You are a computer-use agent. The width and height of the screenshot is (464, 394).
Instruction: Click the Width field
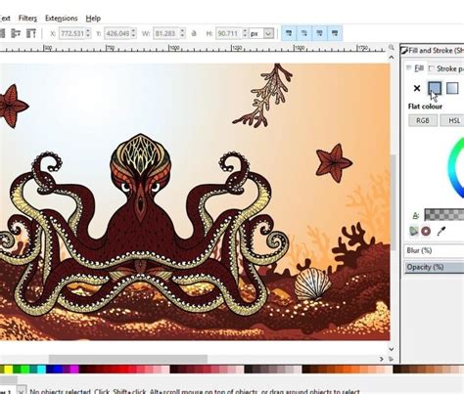[x=166, y=33]
